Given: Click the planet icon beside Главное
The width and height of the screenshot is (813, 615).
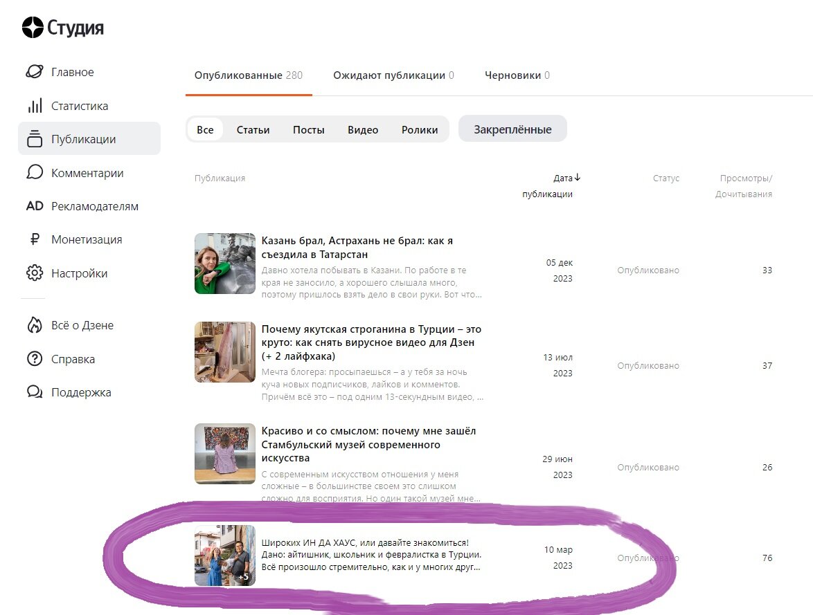Looking at the screenshot, I should (35, 71).
